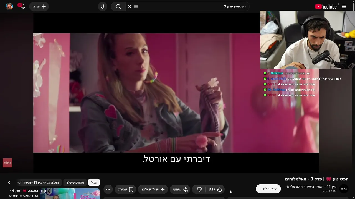
Task: Run search with the magnifying glass
Action: tap(118, 6)
